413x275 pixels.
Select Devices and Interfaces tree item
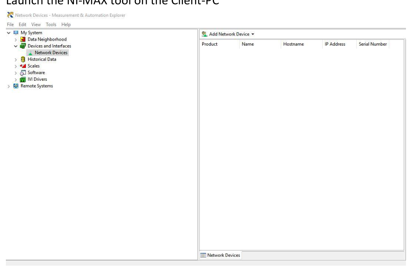pyautogui.click(x=49, y=46)
